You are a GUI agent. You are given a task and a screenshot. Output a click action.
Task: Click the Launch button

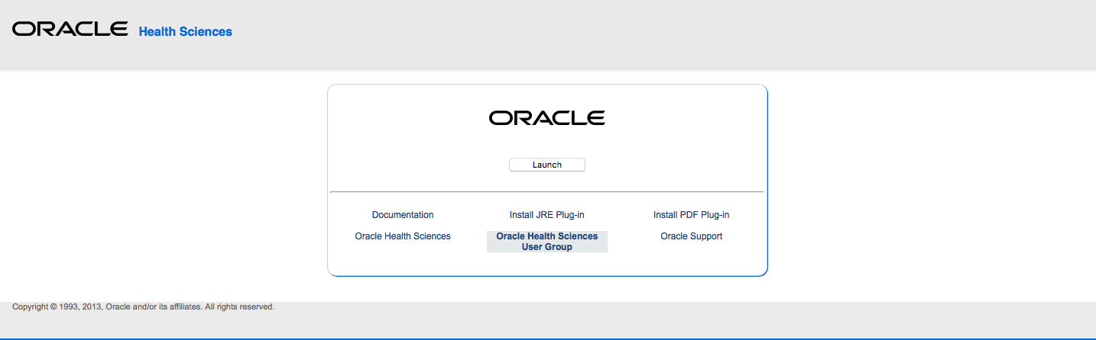(x=547, y=165)
